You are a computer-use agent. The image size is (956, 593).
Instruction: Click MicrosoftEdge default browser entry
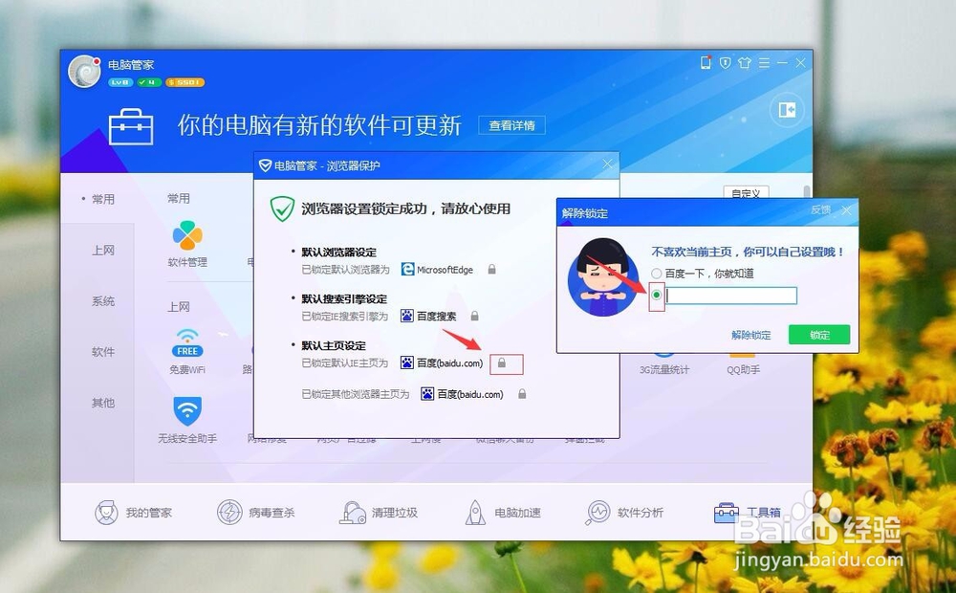tap(437, 269)
